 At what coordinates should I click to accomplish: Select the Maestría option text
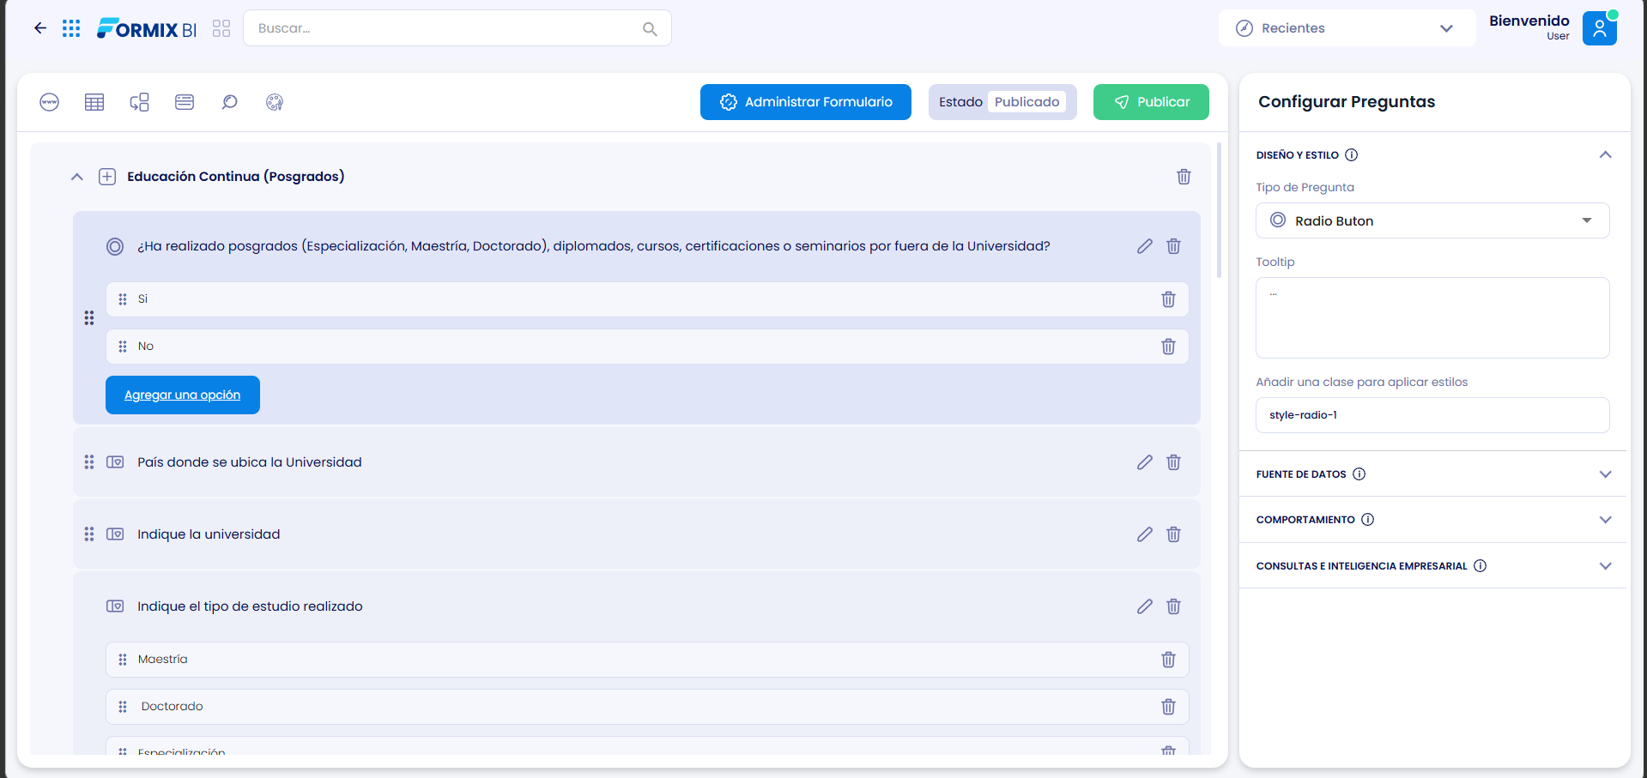coord(163,660)
